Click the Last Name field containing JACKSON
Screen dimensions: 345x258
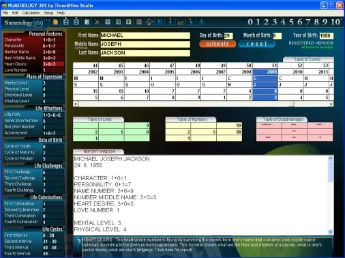[x=145, y=53]
